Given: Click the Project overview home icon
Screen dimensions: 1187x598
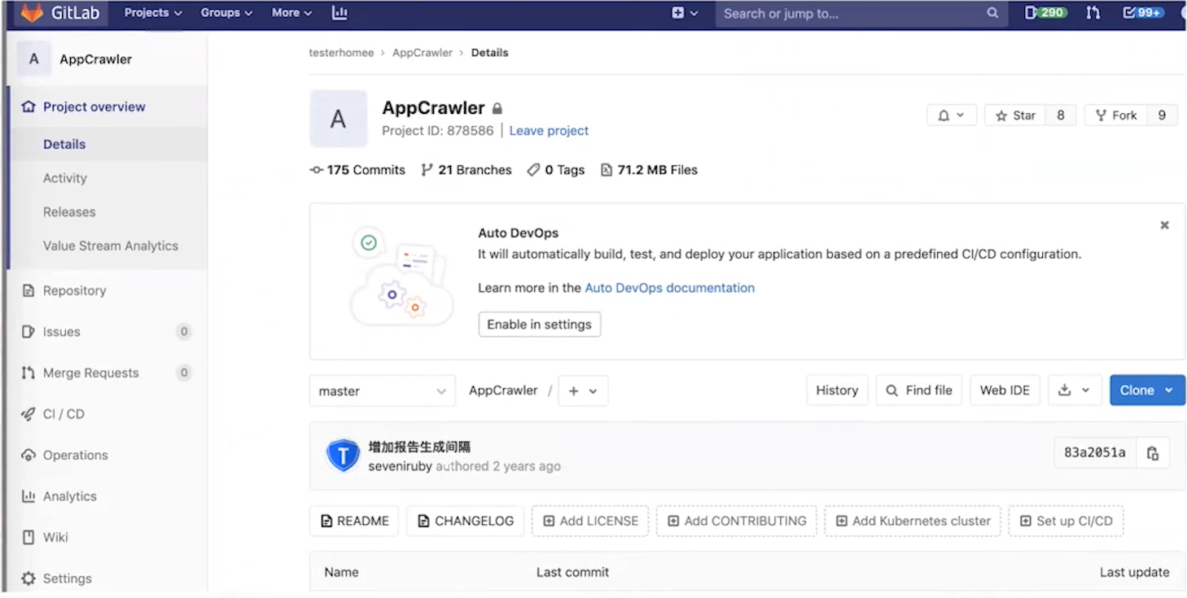Looking at the screenshot, I should pyautogui.click(x=28, y=107).
